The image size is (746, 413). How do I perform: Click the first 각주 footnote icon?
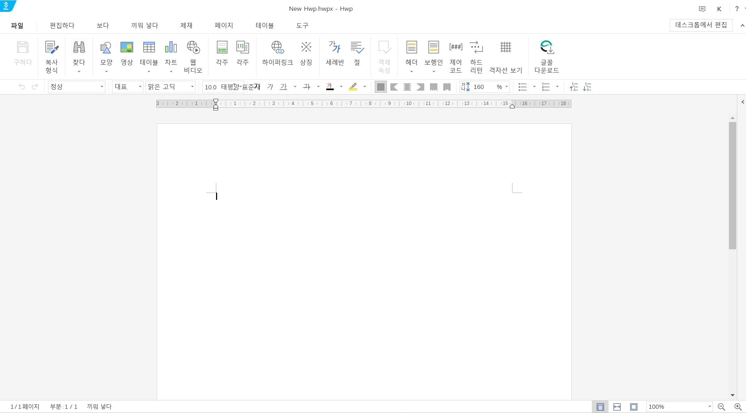[x=222, y=47]
